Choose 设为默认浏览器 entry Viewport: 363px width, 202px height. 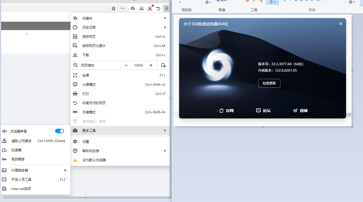pyautogui.click(x=120, y=160)
